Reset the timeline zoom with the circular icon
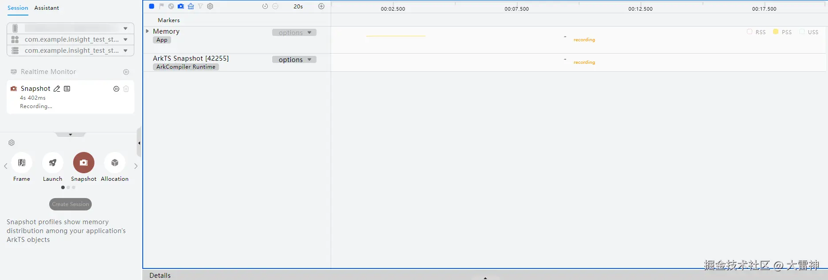The height and width of the screenshot is (280, 828). click(265, 6)
